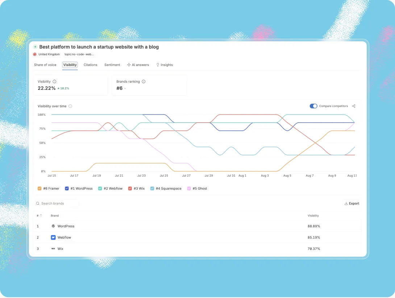Open the Sentiment tab
395x298 pixels.
point(112,65)
